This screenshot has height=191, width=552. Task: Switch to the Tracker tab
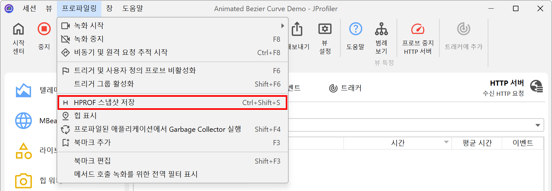(346, 88)
